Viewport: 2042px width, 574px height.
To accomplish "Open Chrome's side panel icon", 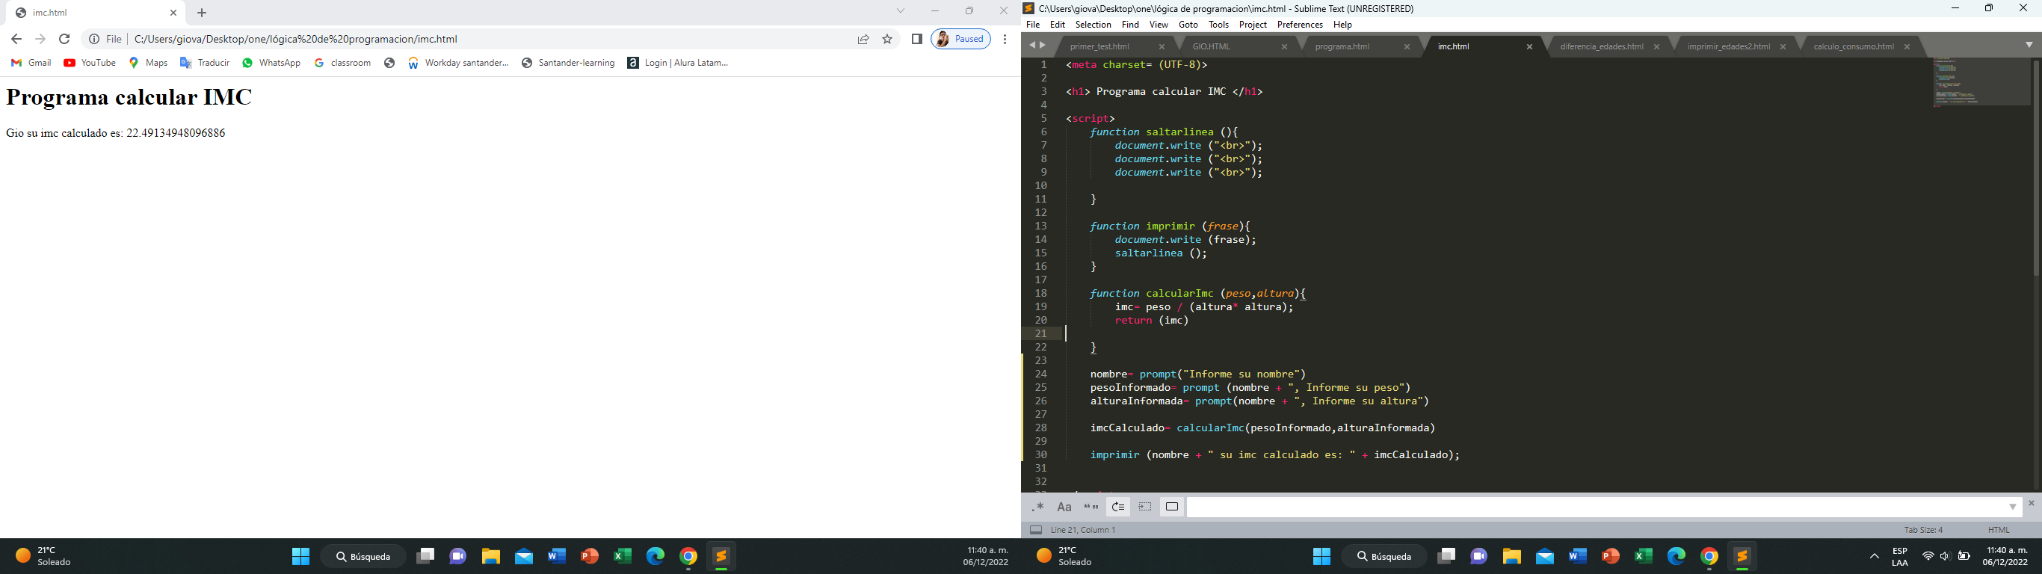I will tap(916, 39).
